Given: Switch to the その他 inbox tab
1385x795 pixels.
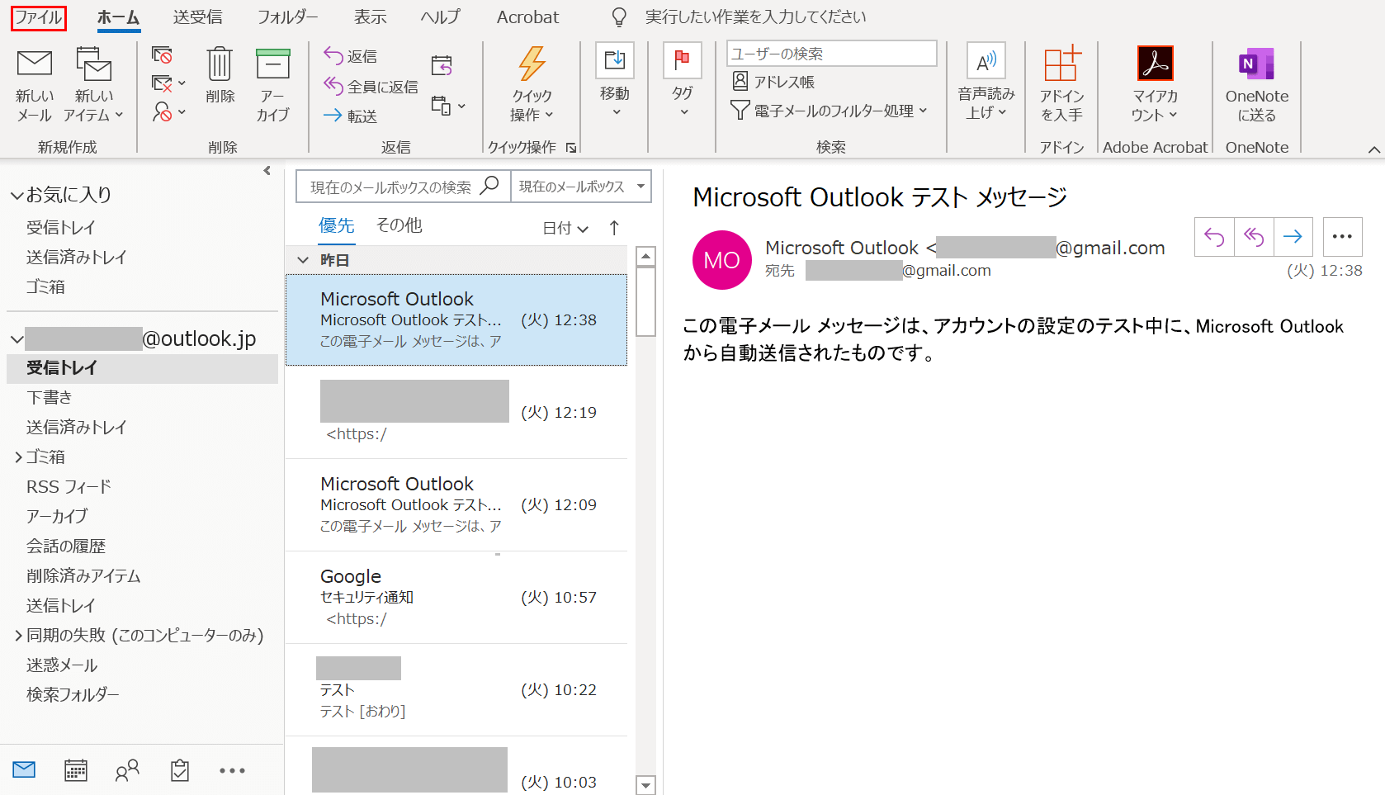Looking at the screenshot, I should click(399, 225).
